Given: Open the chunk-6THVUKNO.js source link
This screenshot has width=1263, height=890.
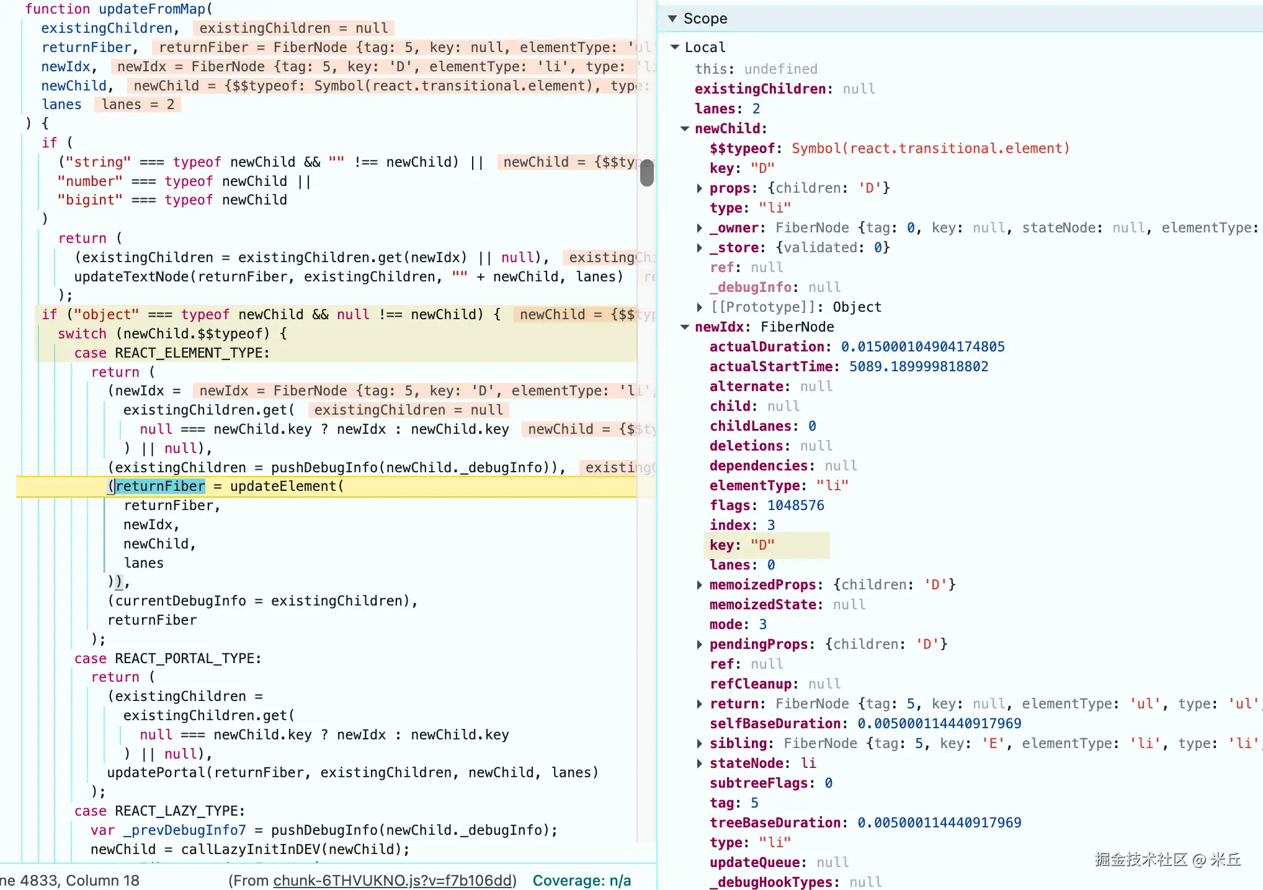Looking at the screenshot, I should pyautogui.click(x=393, y=880).
